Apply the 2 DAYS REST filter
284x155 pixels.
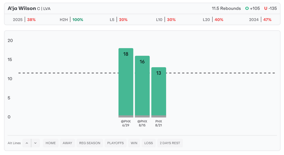click(x=170, y=143)
